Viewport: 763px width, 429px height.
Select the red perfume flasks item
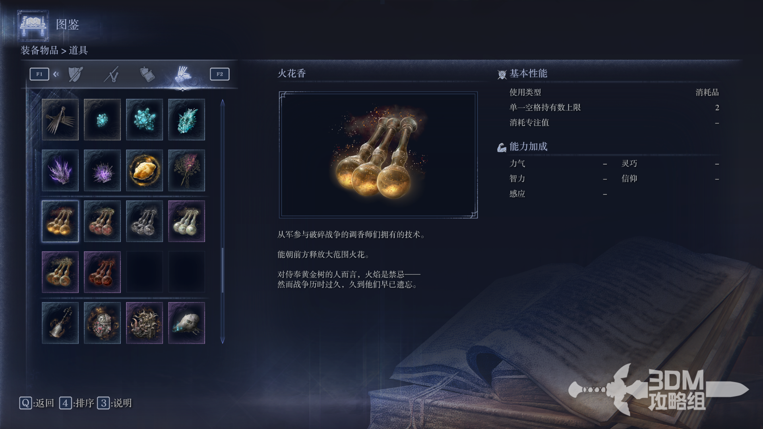click(102, 221)
